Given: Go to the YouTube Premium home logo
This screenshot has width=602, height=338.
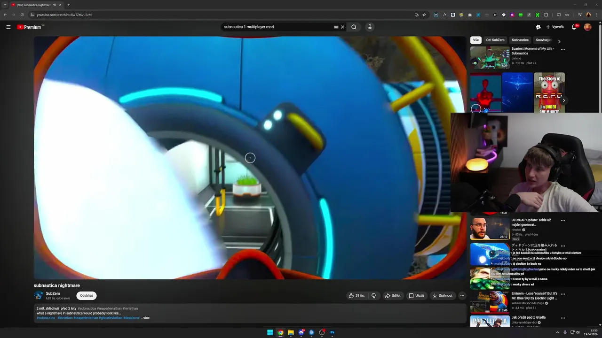Looking at the screenshot, I should 30,27.
